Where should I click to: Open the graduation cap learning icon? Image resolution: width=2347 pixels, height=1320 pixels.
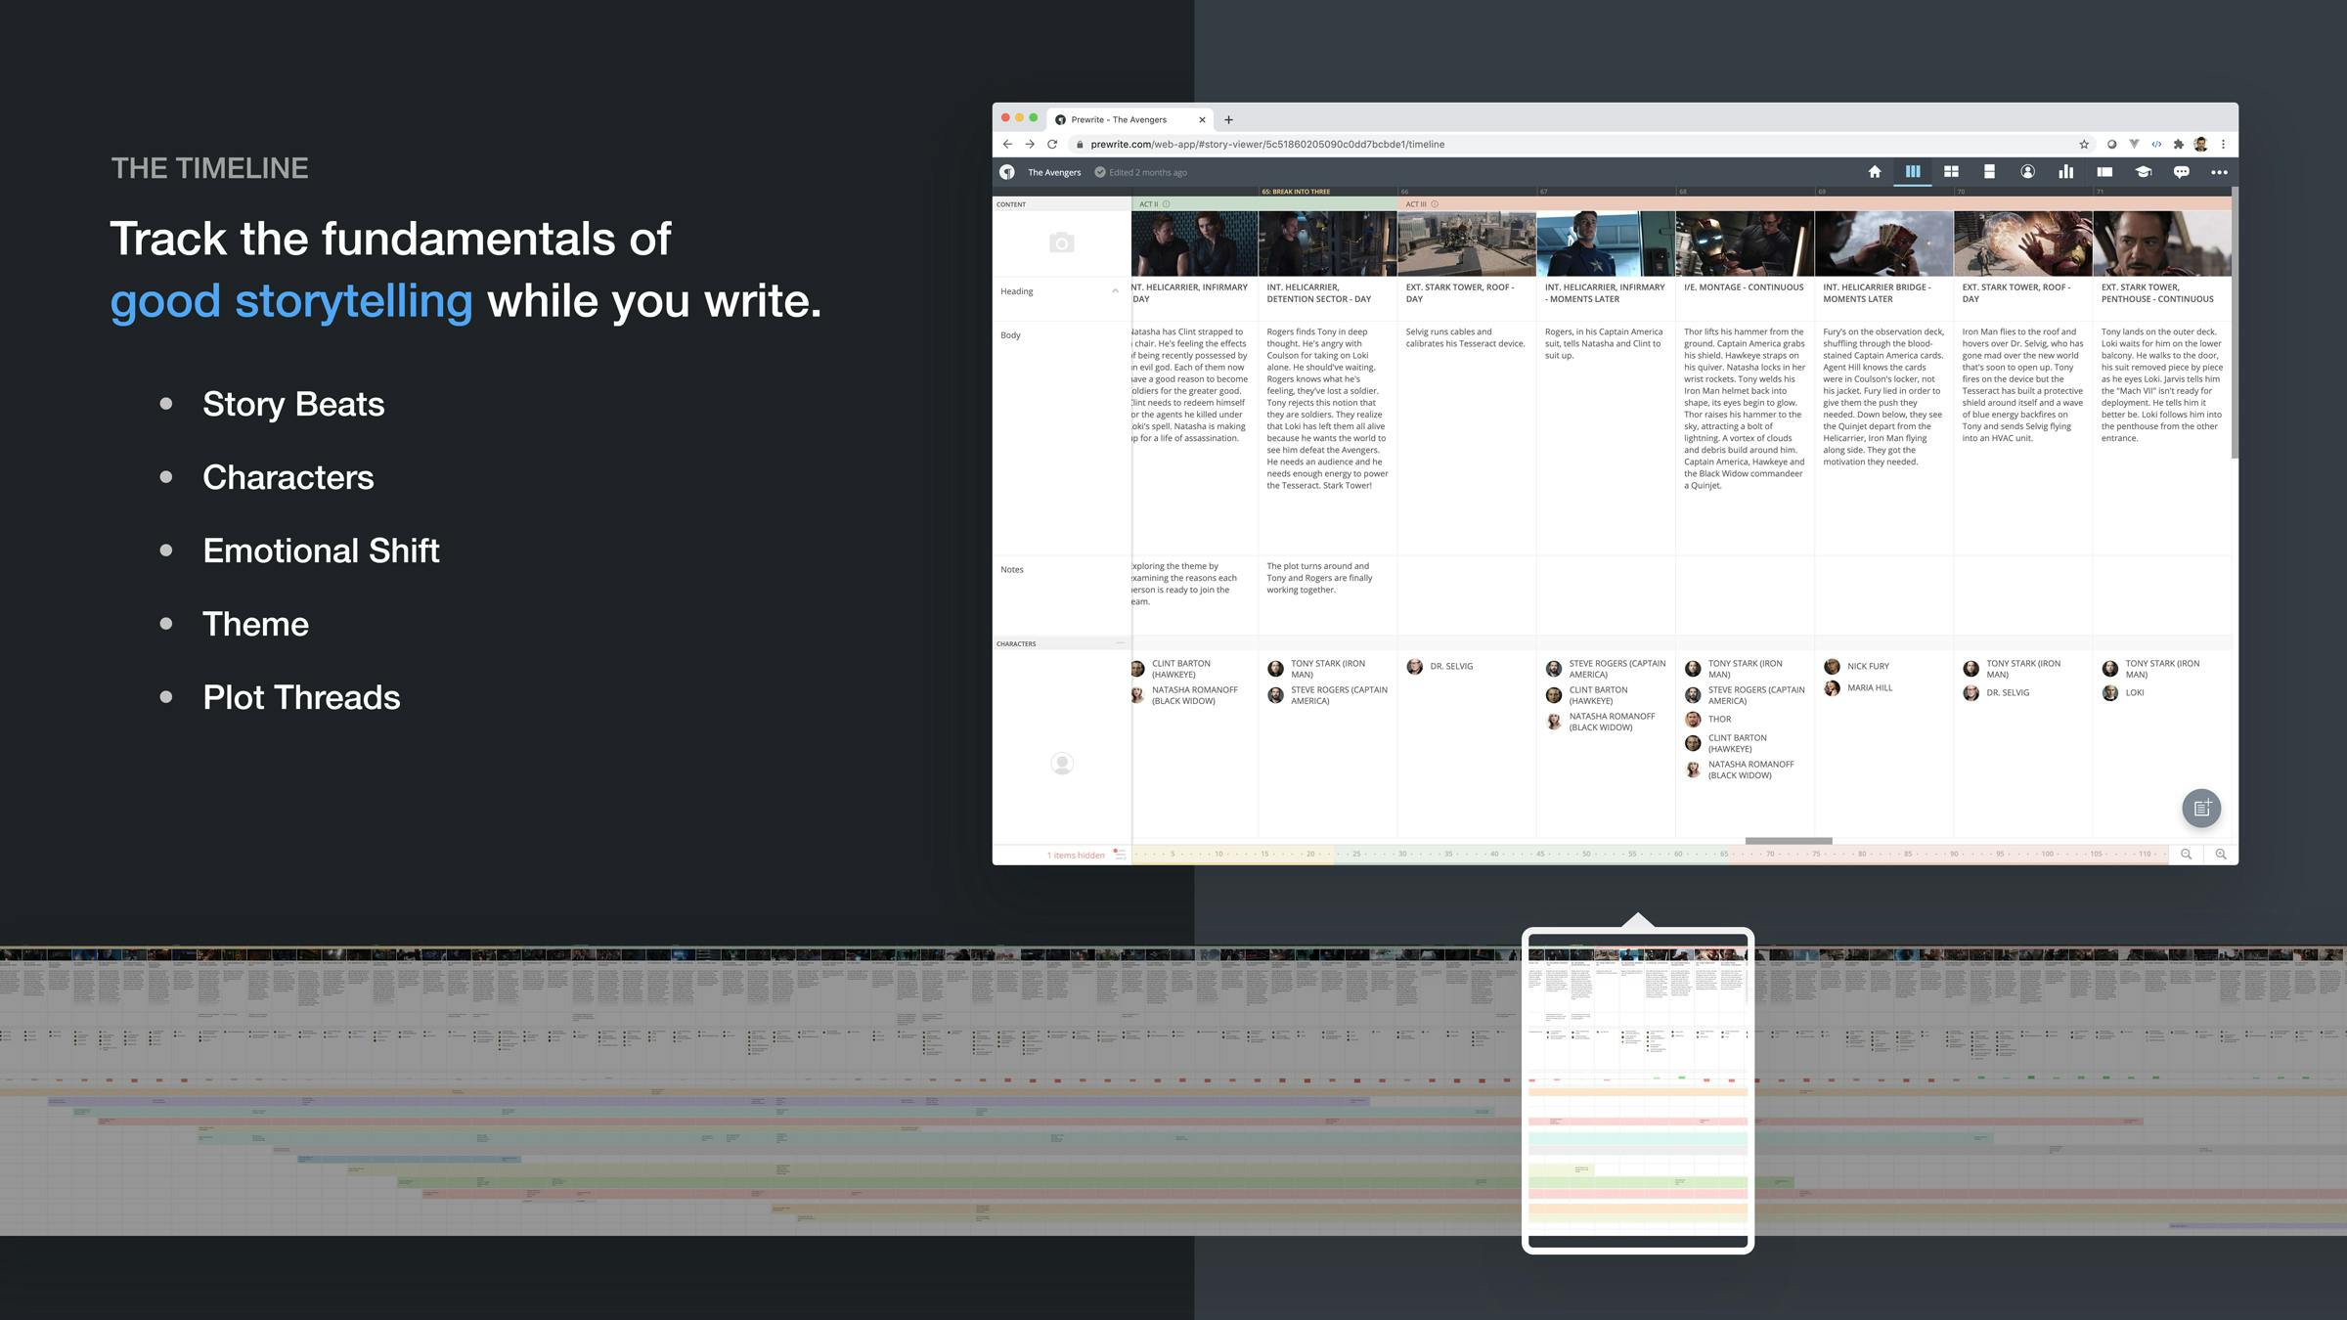pyautogui.click(x=2143, y=172)
